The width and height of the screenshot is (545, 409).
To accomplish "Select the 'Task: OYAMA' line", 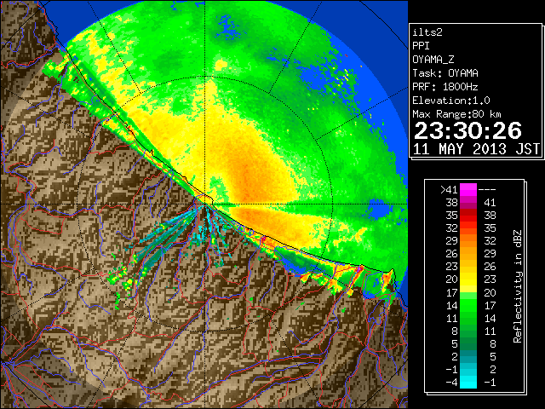I will pyautogui.click(x=445, y=73).
